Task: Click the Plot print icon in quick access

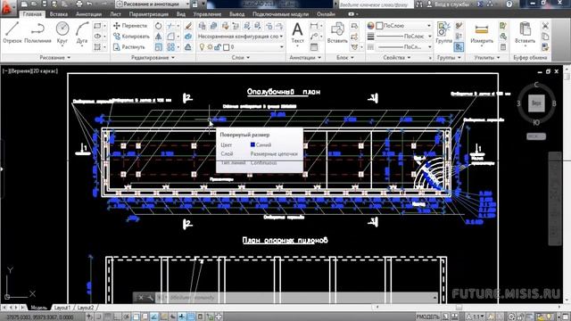Action: (x=79, y=4)
